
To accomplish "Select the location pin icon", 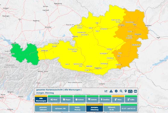I will [x=126, y=91].
